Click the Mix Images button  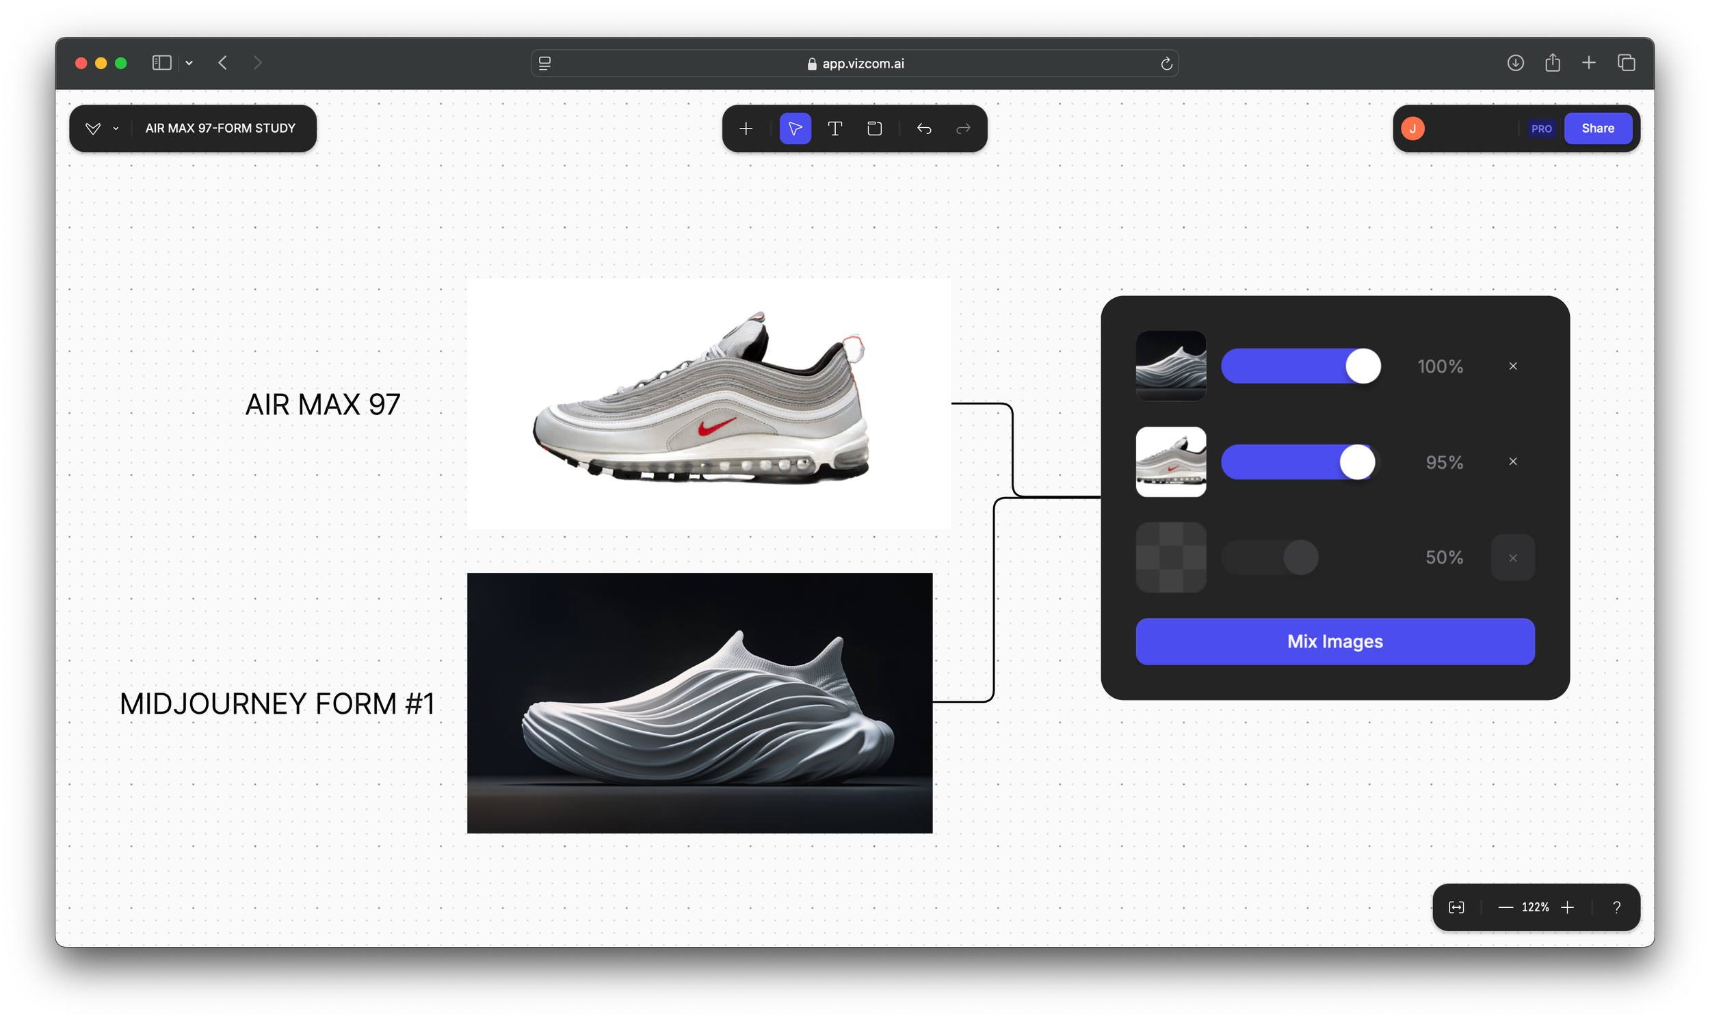click(x=1334, y=641)
